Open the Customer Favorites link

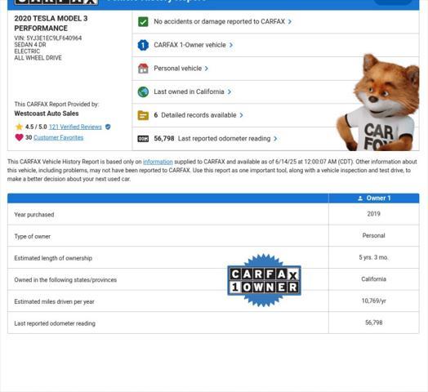pos(59,137)
